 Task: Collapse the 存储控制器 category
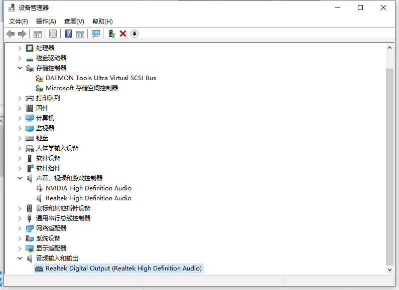coord(20,68)
